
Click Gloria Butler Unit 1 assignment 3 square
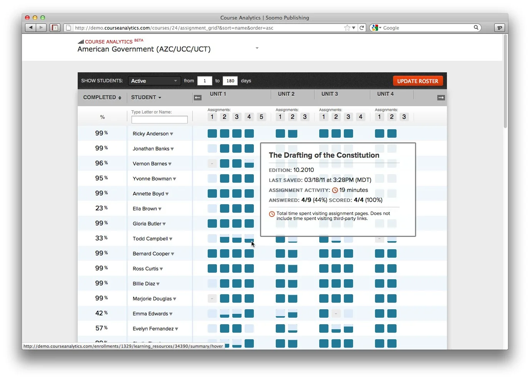237,223
